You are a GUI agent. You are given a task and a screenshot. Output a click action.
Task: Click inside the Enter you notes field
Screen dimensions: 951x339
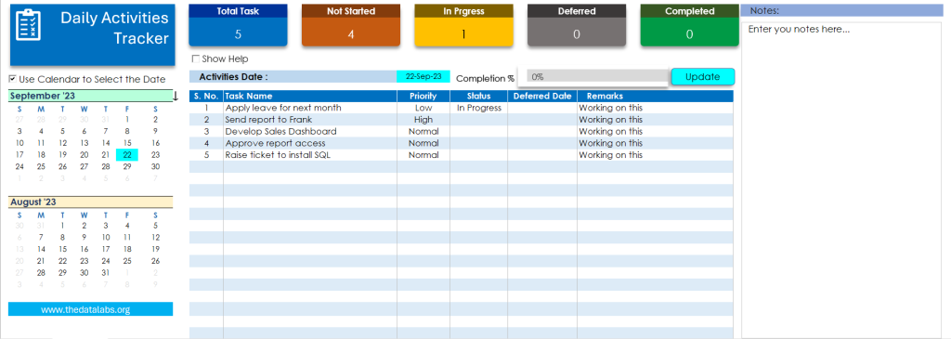[x=842, y=179]
